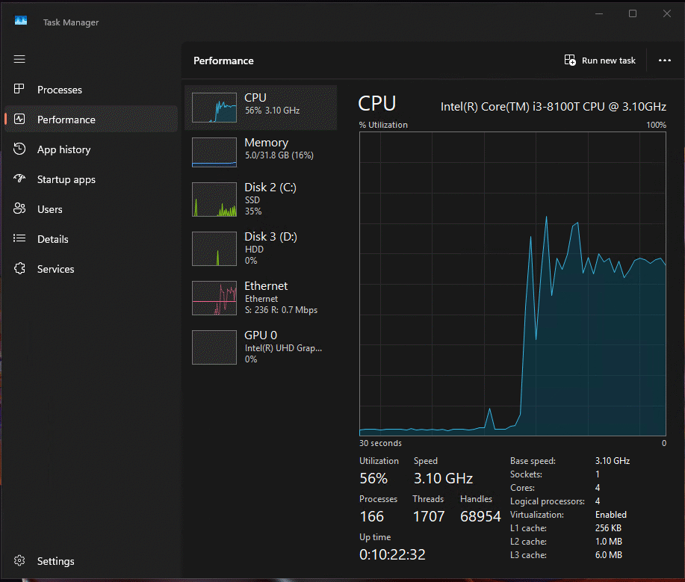Image resolution: width=685 pixels, height=582 pixels.
Task: Click the Startup apps gauge icon
Action: pyautogui.click(x=20, y=179)
